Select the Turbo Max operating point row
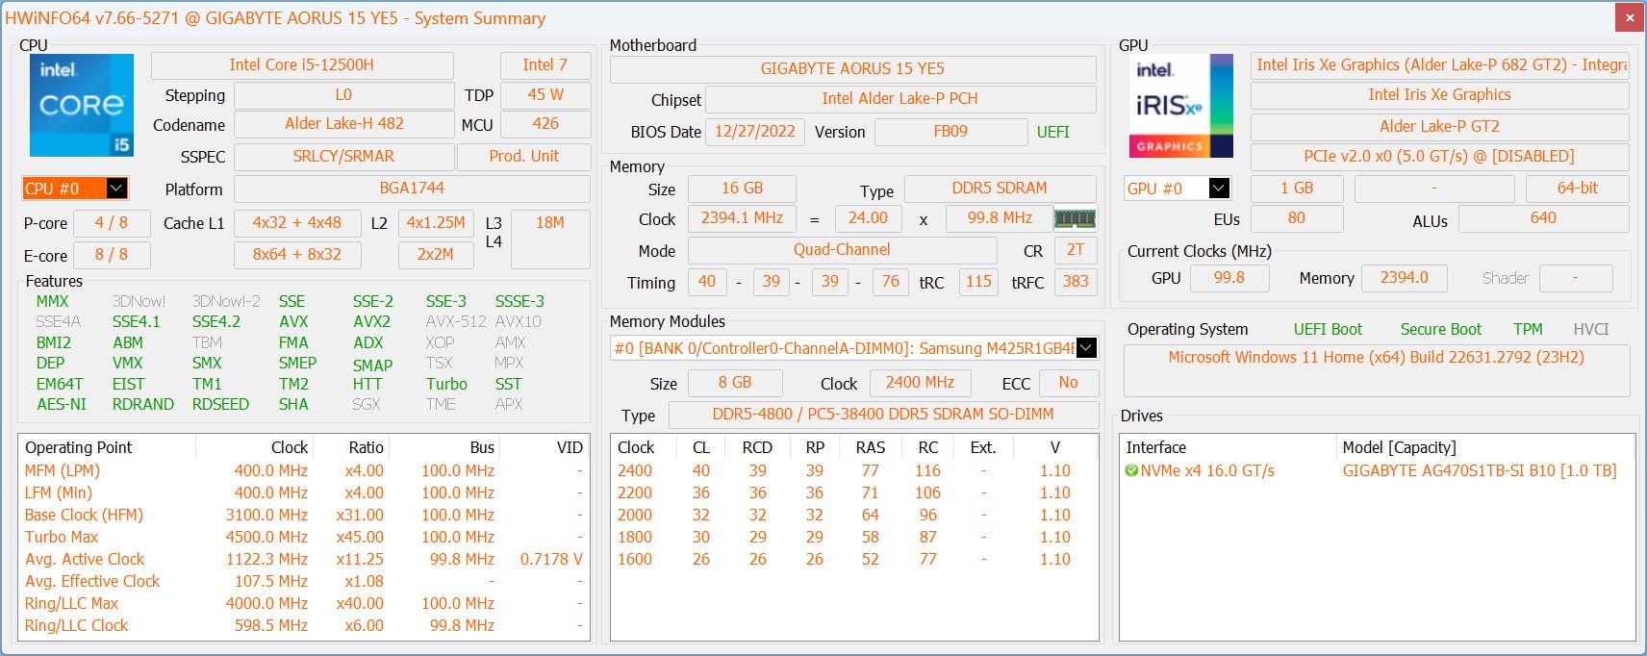 pyautogui.click(x=62, y=537)
